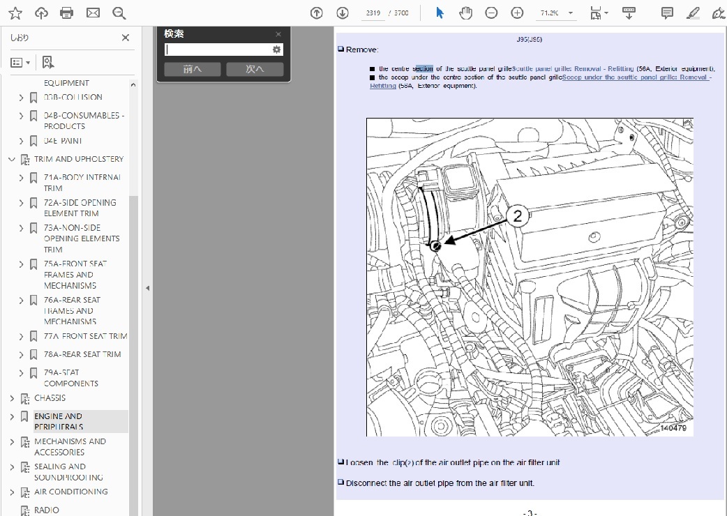Screen dimensions: 727x516
Task: Go to next page arrow
Action: click(343, 13)
